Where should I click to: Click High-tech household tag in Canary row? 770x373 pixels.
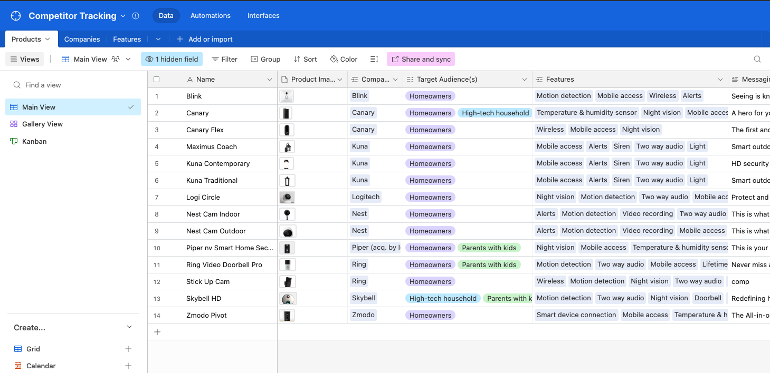point(495,113)
